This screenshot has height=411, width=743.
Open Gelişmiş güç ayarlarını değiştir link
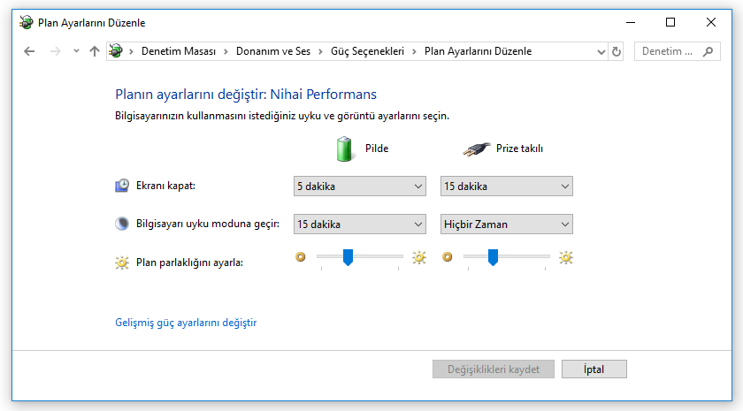pos(186,323)
